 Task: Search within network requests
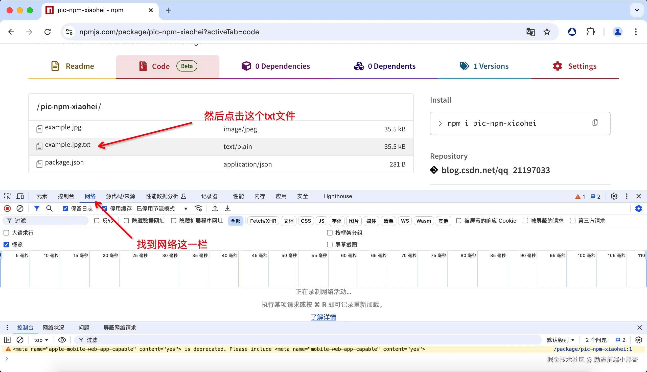[x=50, y=208]
